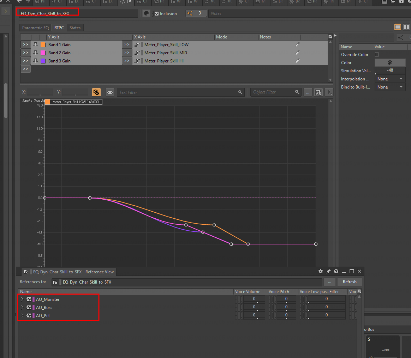The width and height of the screenshot is (411, 358).
Task: Expand the AO_Boss tree row
Action: 22,308
